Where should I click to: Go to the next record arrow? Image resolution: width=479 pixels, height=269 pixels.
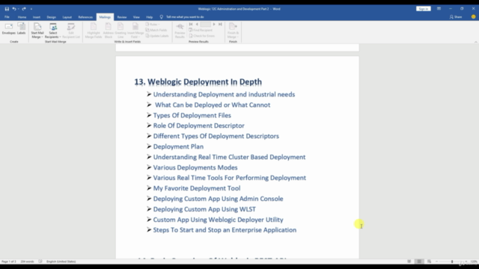coord(214,24)
